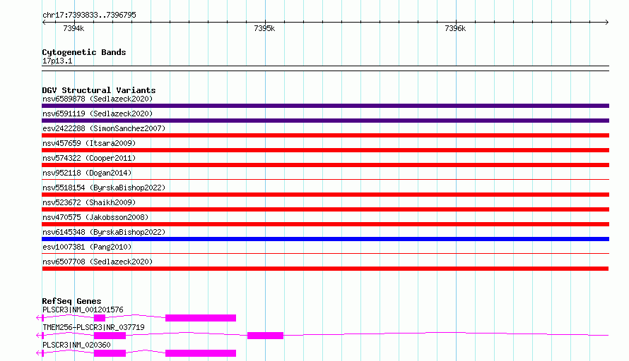
Task: Click the strand arrow of PLSCR3|NM_020360
Action: tap(39, 353)
